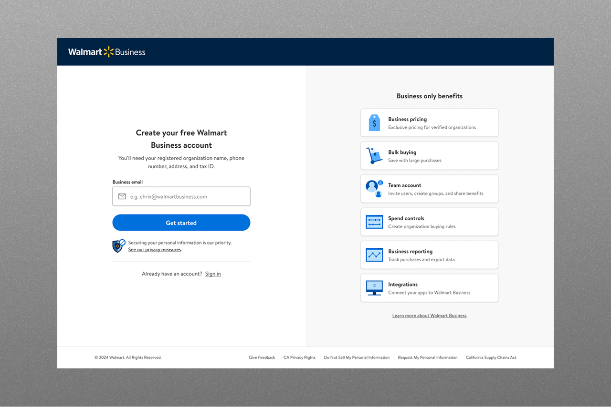Click Do Not Sell My Personal Information

click(357, 357)
